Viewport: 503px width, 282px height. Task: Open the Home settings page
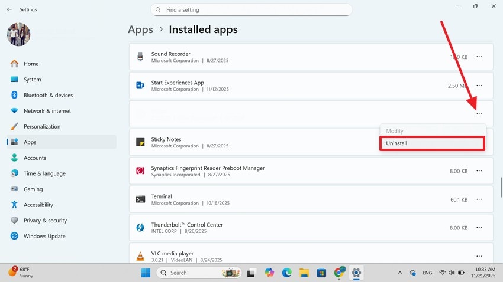coord(61,64)
